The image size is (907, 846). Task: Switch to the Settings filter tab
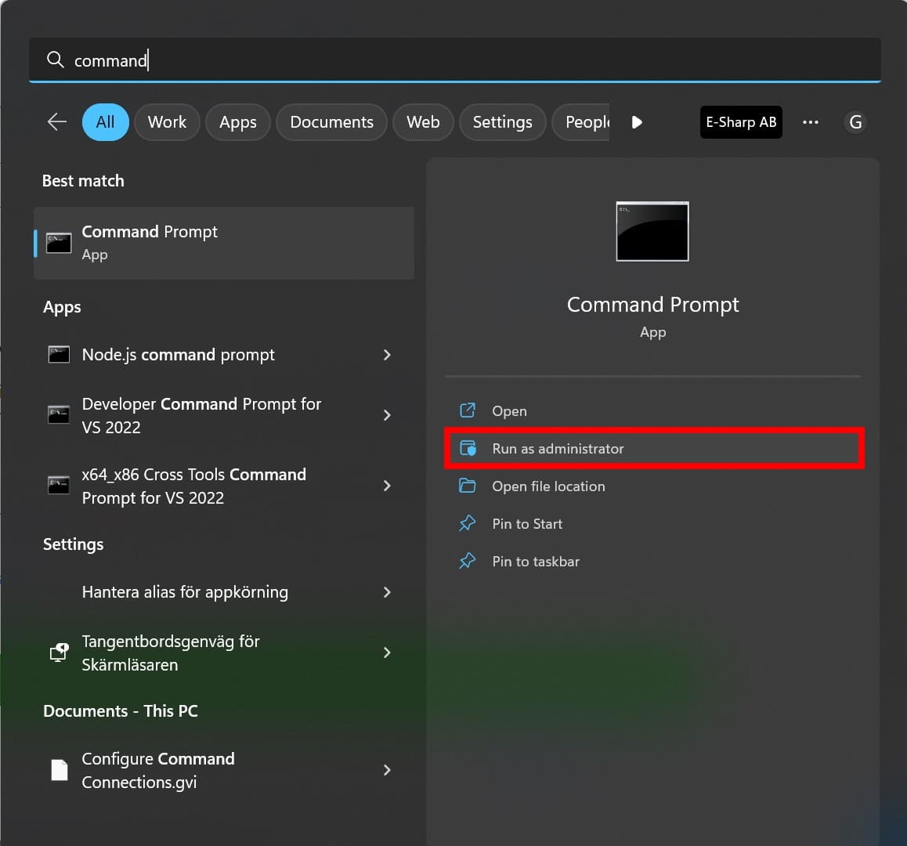coord(502,122)
